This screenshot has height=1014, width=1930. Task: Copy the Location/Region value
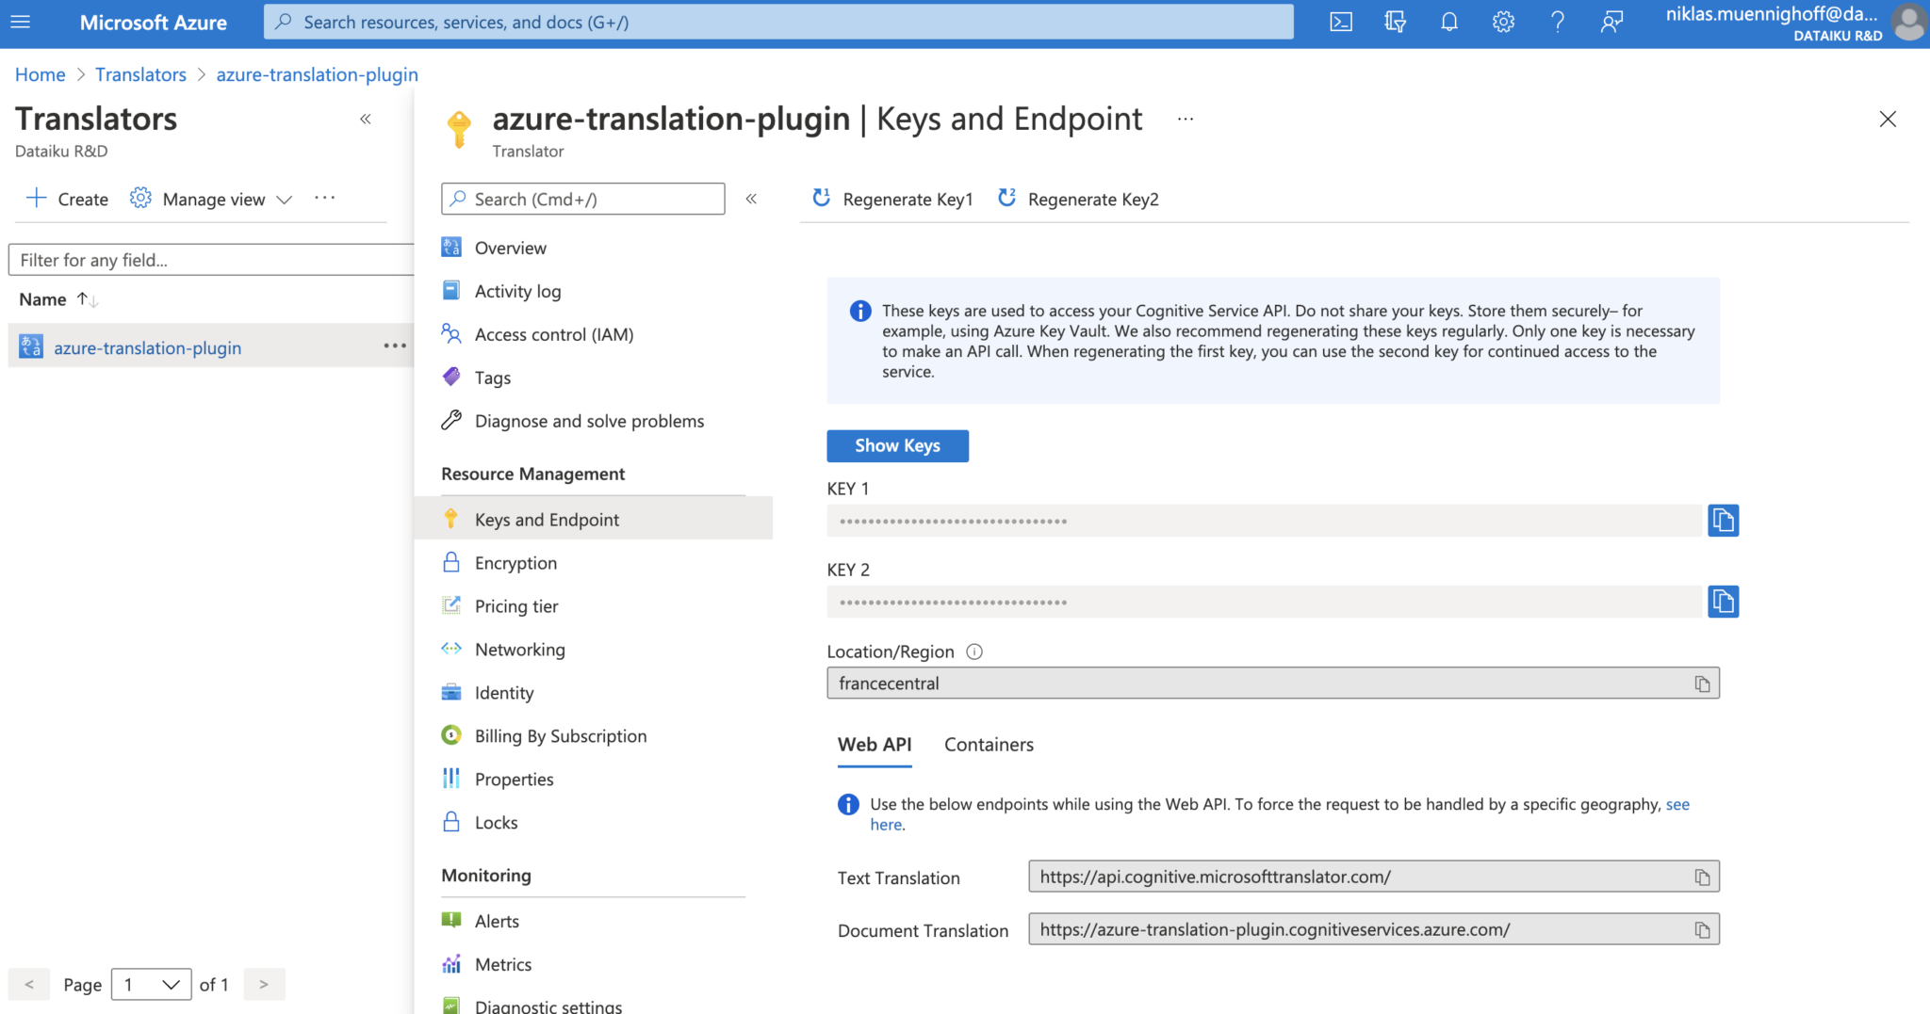coord(1701,684)
